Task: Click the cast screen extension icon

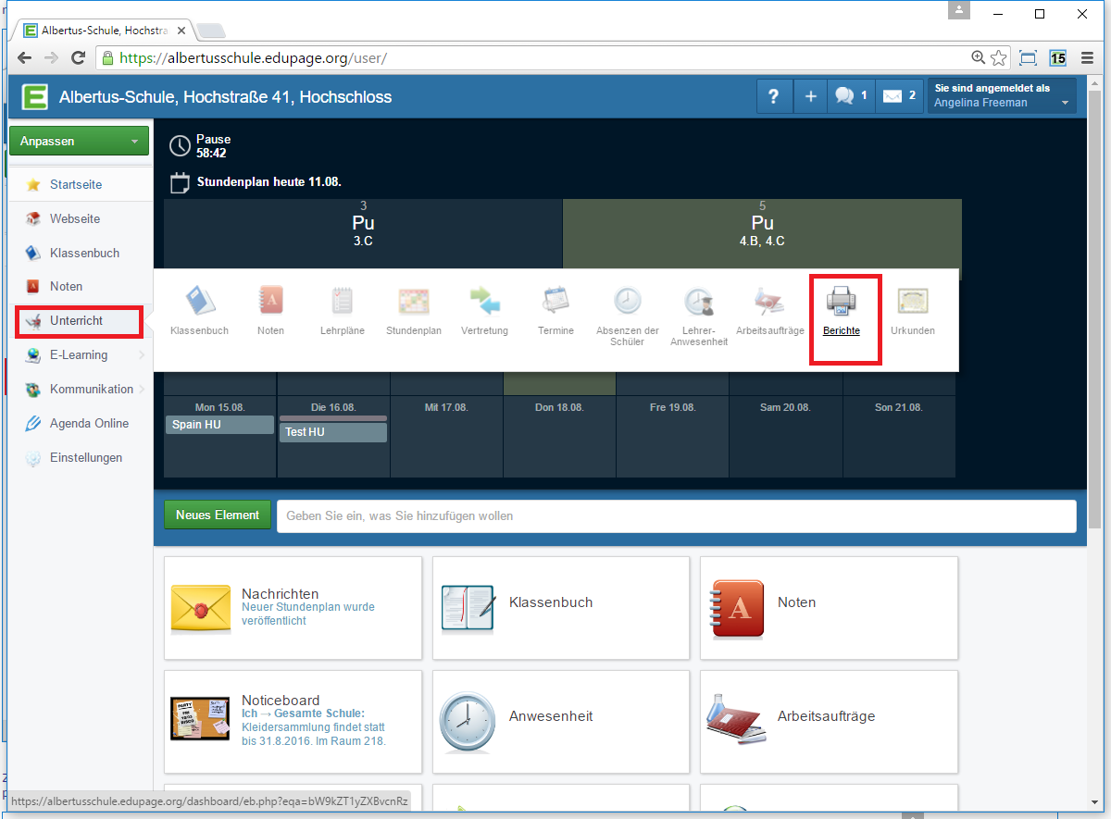Action: 1028,57
